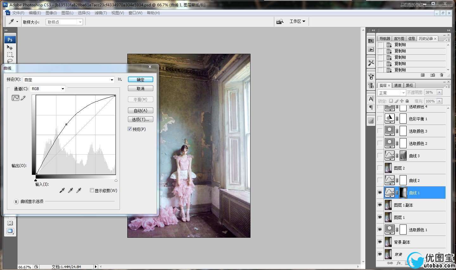The height and width of the screenshot is (270, 456).
Task: Show the 曲线 2 layer
Action: point(380,180)
